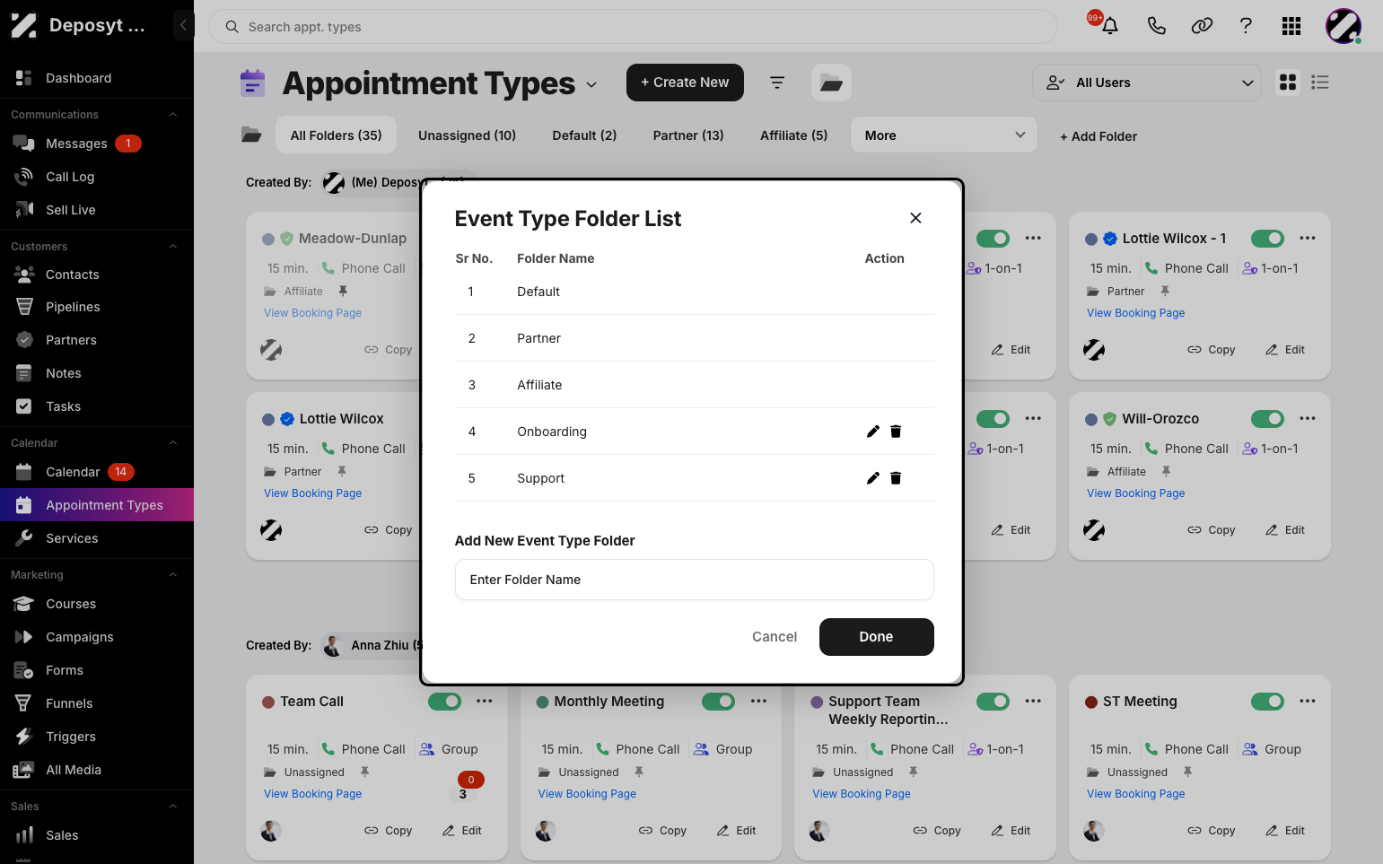Click Cancel in the folder dialog
The width and height of the screenshot is (1383, 864).
pyautogui.click(x=775, y=637)
